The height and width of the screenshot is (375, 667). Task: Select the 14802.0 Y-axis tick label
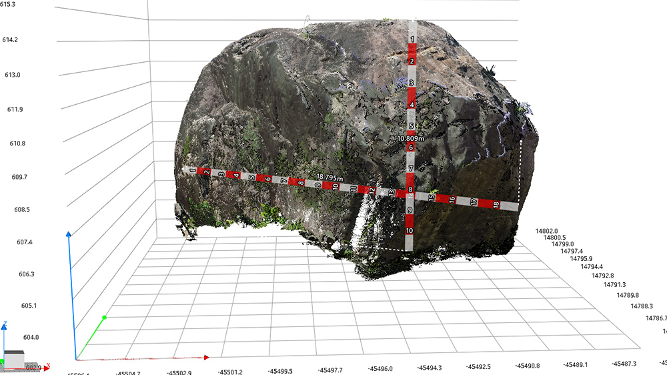[546, 231]
